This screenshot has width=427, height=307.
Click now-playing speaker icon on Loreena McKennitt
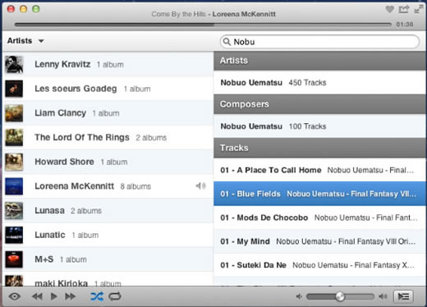[x=200, y=186]
